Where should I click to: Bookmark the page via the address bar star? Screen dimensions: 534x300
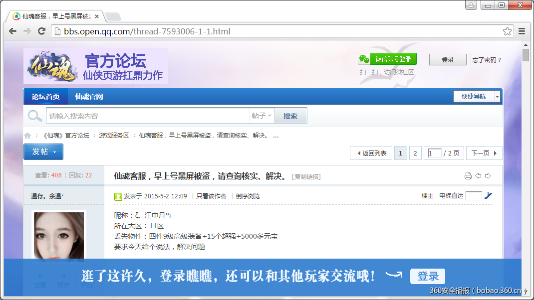pyautogui.click(x=507, y=31)
